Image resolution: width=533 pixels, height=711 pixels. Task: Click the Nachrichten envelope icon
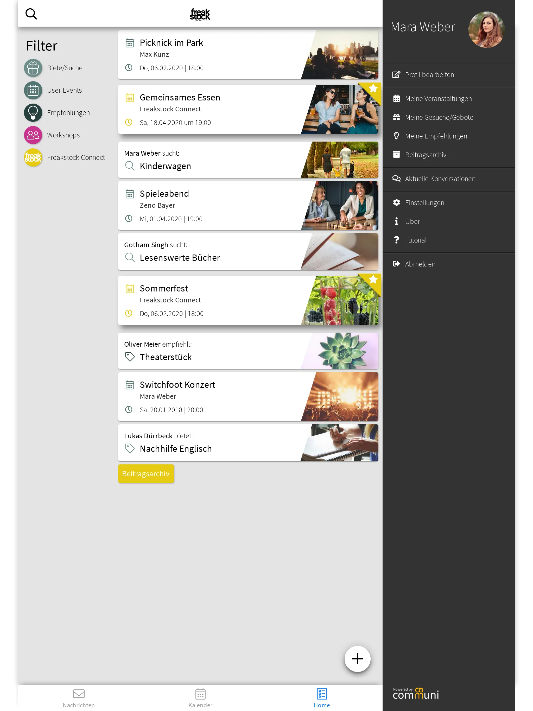[x=78, y=694]
